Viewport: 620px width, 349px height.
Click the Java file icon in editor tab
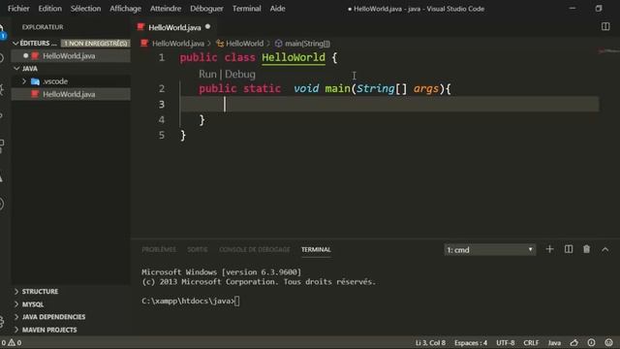tap(140, 27)
